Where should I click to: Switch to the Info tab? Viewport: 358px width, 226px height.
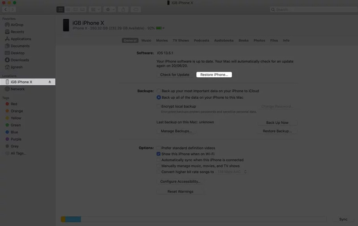tap(286, 40)
